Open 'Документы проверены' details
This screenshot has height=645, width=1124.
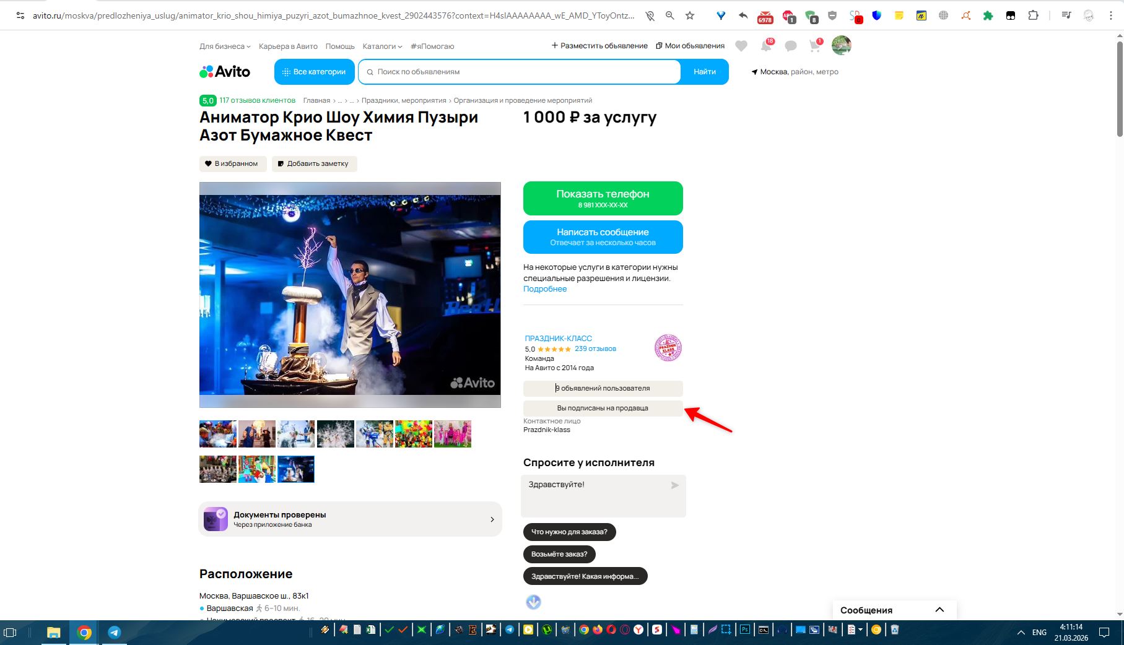point(350,519)
